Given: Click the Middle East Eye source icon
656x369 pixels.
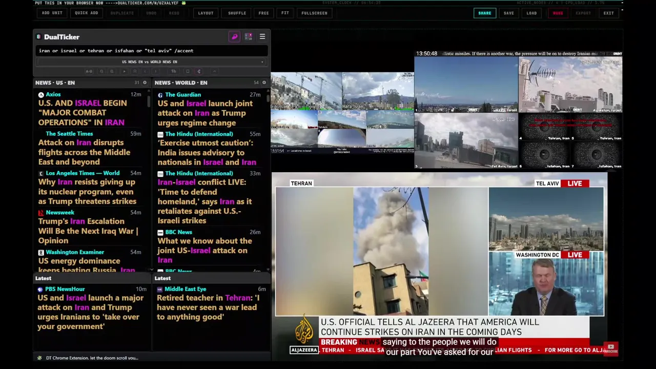Looking at the screenshot, I should [159, 289].
